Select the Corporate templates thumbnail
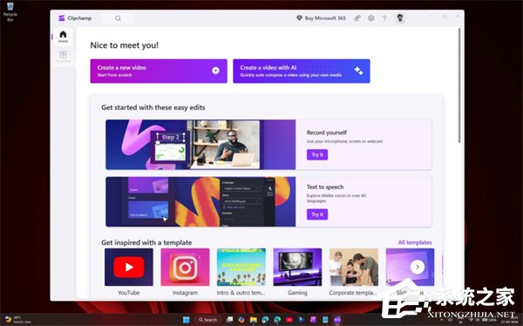The image size is (523, 326). [354, 267]
